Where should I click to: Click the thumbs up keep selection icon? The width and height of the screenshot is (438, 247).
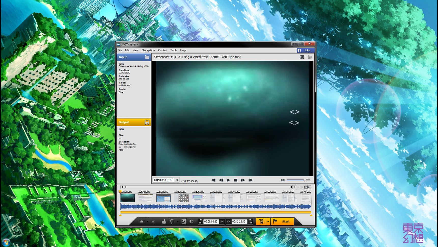(164, 221)
